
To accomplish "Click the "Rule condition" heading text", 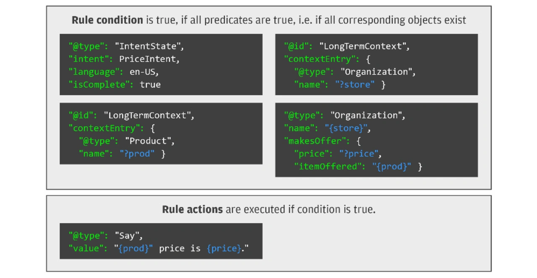I will tap(107, 20).
